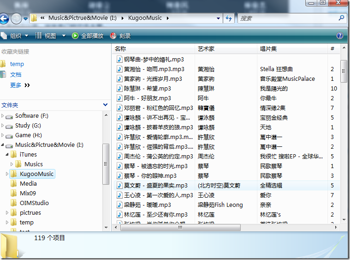Sort by the # column header
Viewport: 350px width, 260px height.
(333, 49)
